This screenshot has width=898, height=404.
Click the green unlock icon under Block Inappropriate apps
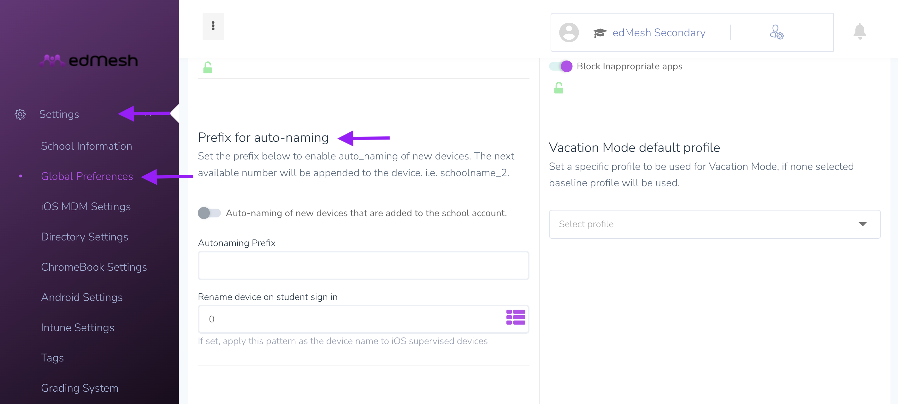pos(558,88)
